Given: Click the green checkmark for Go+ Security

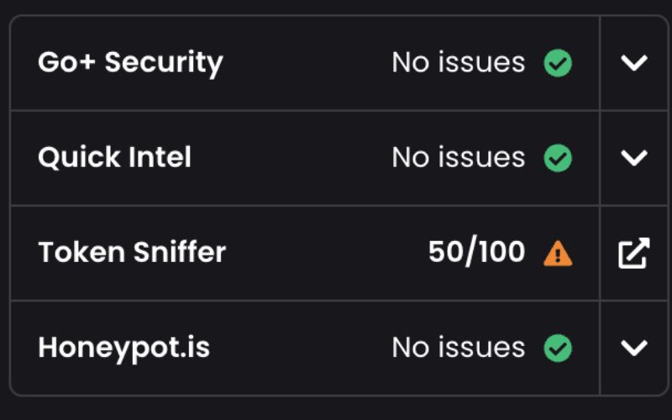Looking at the screenshot, I should 558,63.
